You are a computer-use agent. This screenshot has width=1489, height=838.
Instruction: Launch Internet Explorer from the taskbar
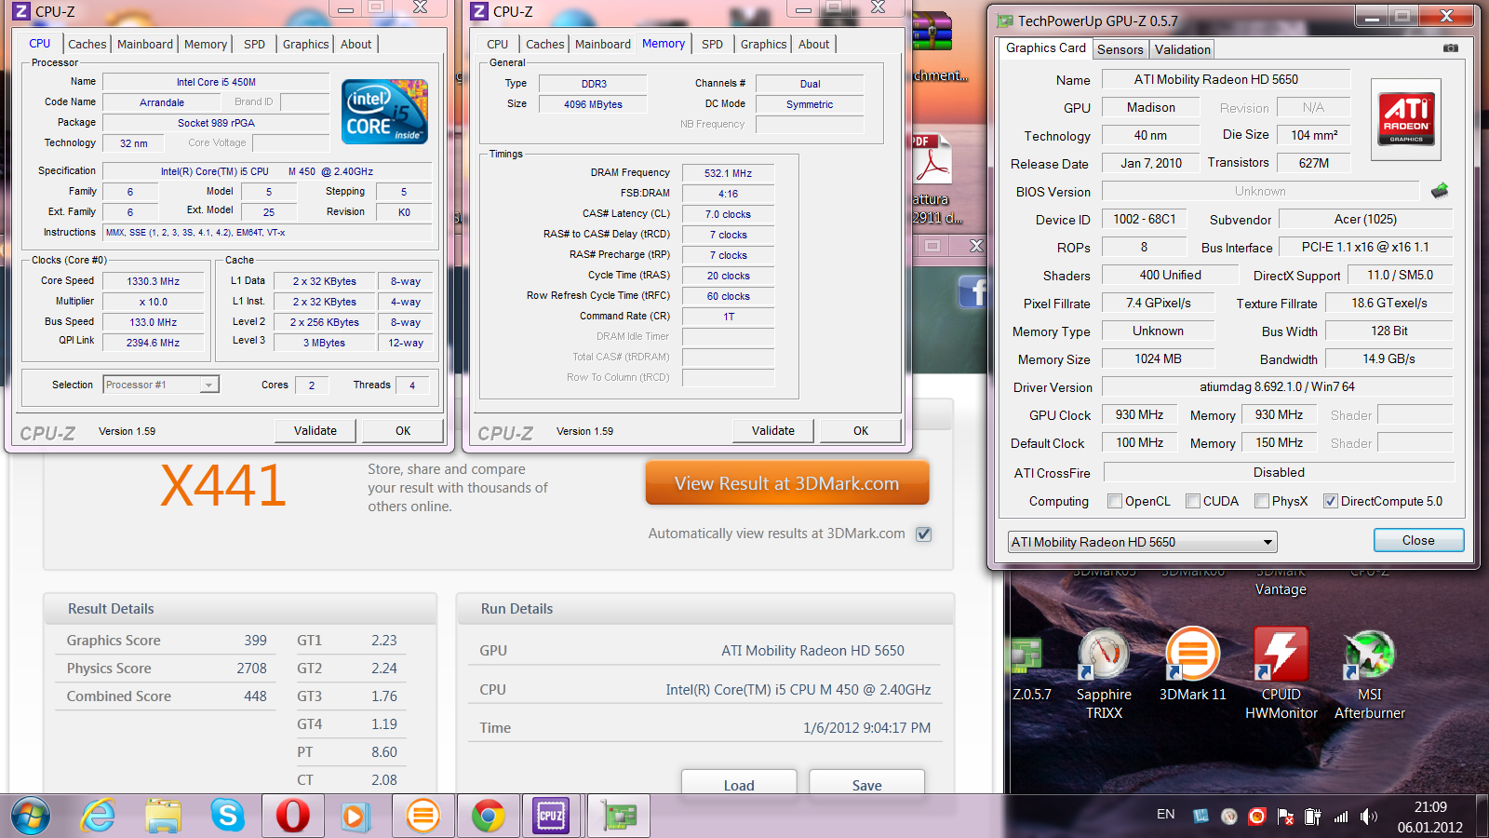[98, 817]
